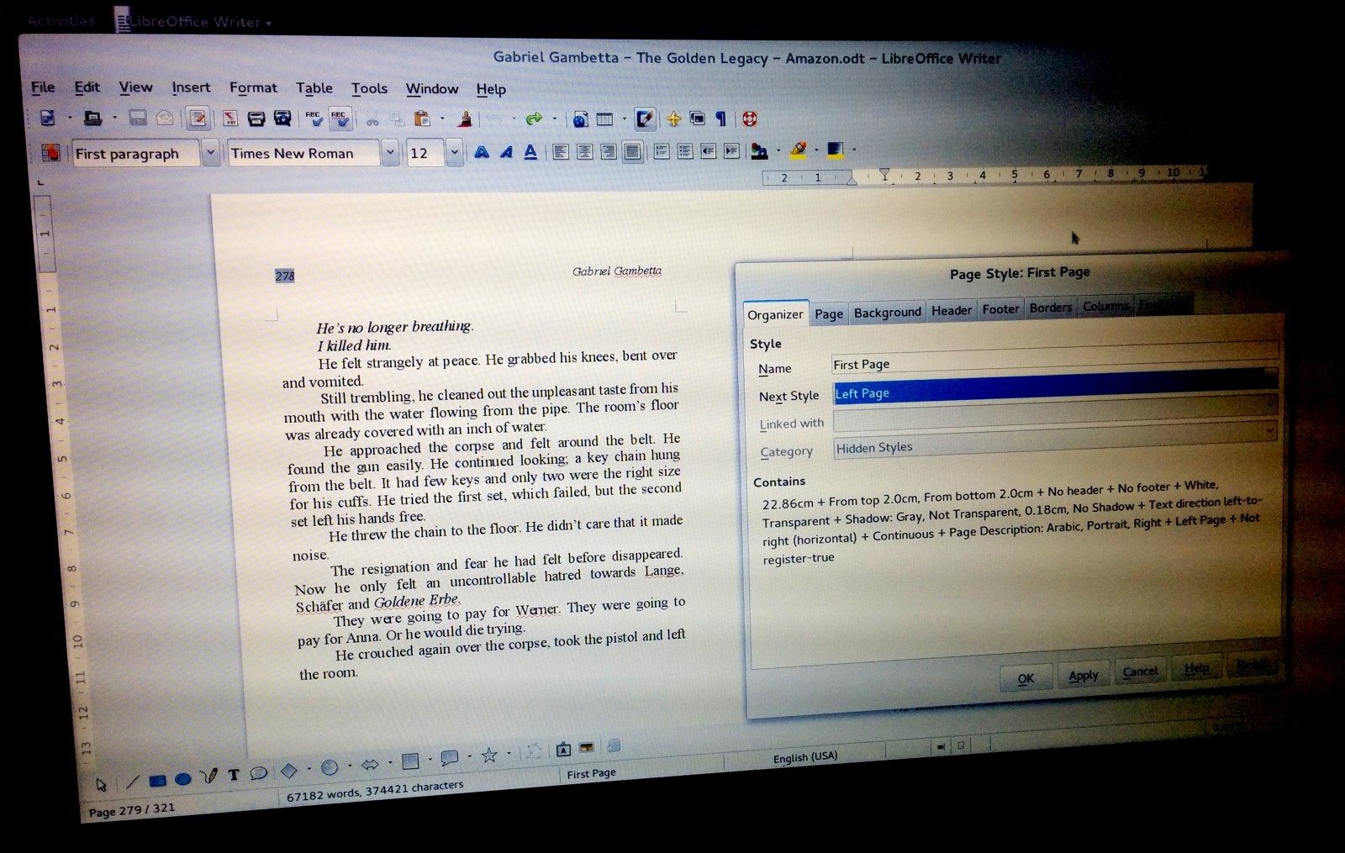The width and height of the screenshot is (1345, 853).
Task: Expand the Redo history dropdown arrow
Action: click(554, 119)
